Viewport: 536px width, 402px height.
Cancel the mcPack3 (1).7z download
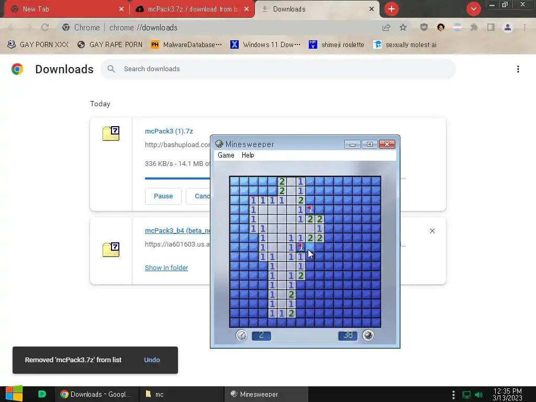click(202, 196)
